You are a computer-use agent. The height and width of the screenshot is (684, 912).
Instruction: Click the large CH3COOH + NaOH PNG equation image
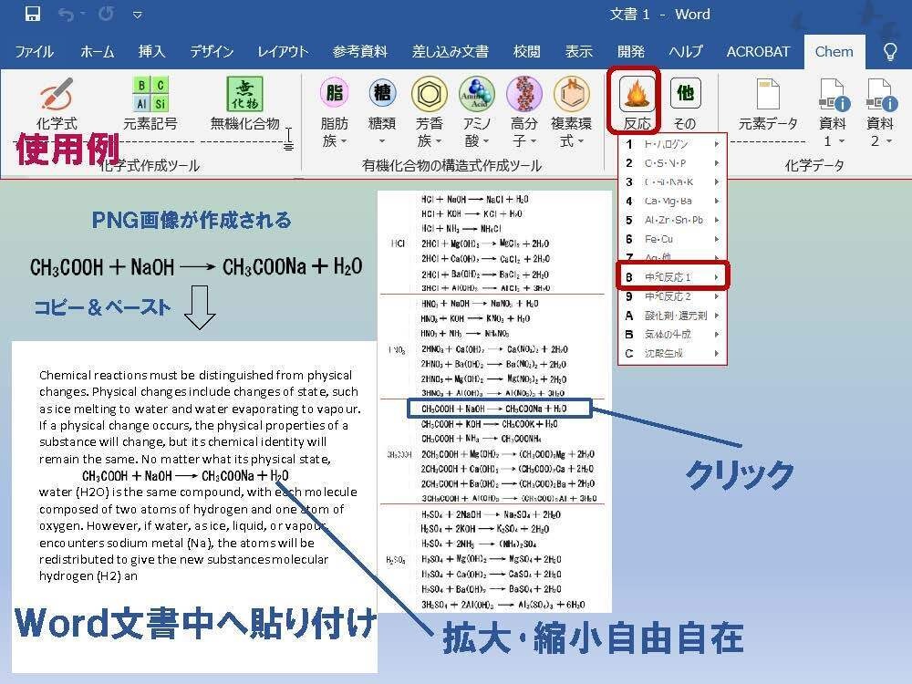tap(196, 267)
